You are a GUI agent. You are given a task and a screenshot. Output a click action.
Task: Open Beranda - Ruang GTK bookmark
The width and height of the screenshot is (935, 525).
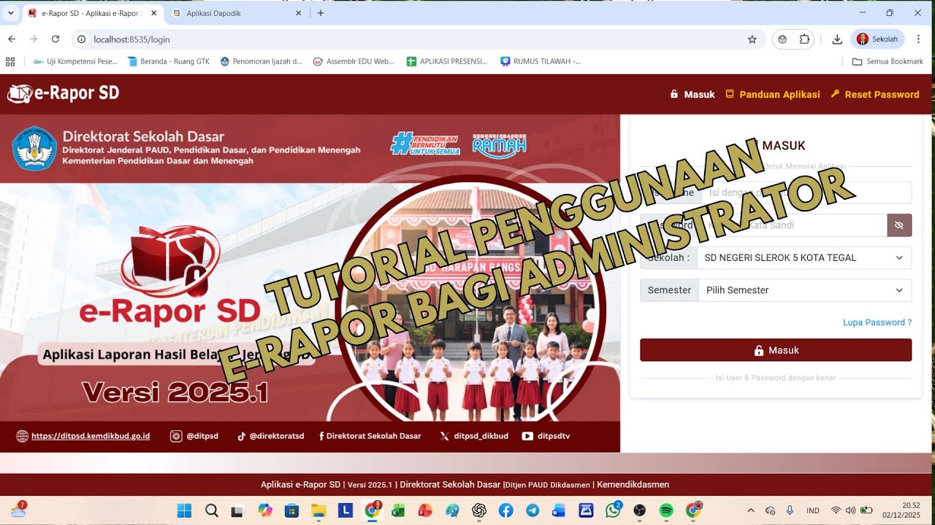click(169, 61)
